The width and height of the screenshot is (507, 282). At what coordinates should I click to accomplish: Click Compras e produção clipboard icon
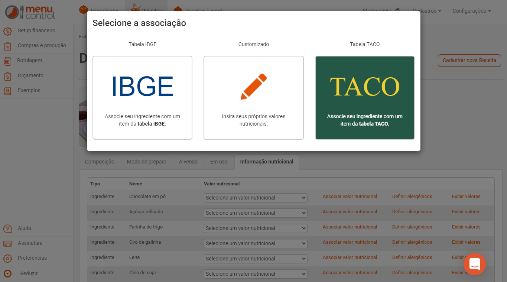[7, 46]
